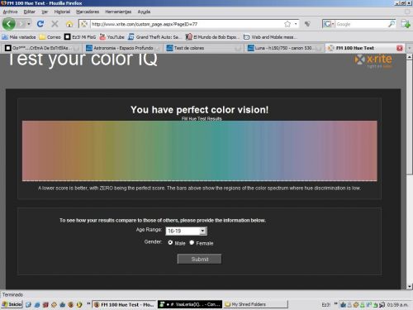Screen dimensions: 413x310
Task: Go to the Home page icon
Action: click(69, 24)
